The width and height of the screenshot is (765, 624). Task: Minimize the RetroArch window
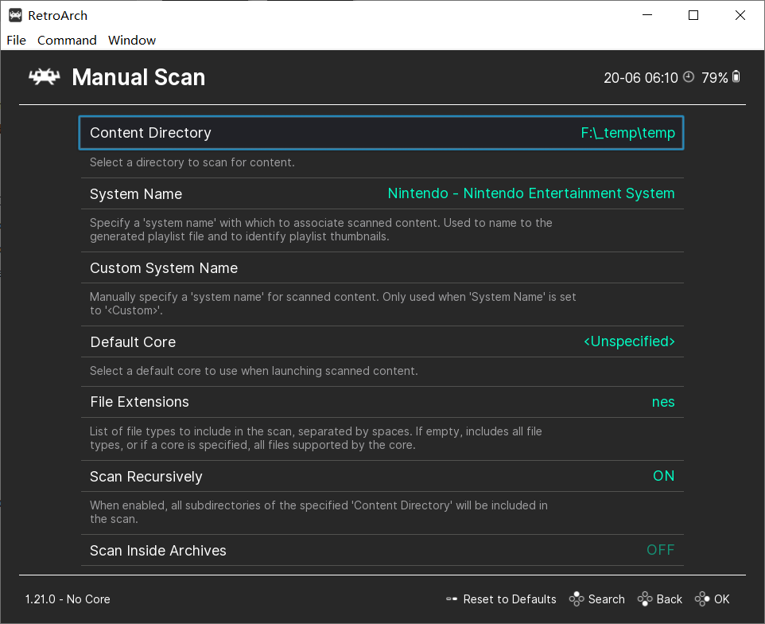[x=647, y=15]
